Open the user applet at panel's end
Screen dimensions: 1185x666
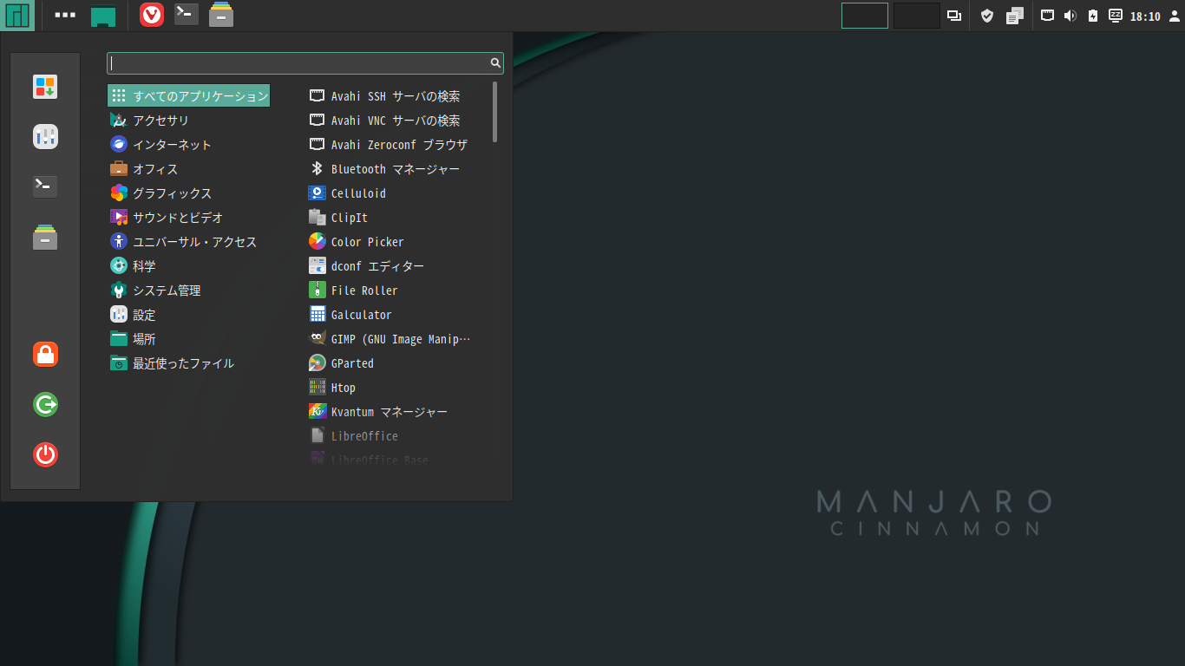point(1175,16)
